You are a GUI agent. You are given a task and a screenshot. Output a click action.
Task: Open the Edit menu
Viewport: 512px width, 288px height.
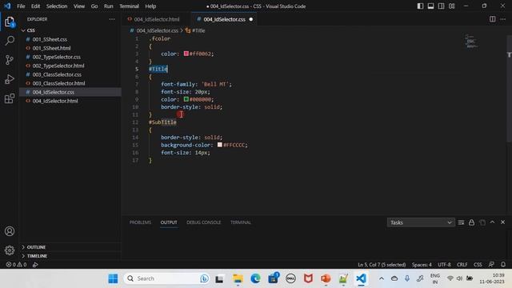(35, 6)
